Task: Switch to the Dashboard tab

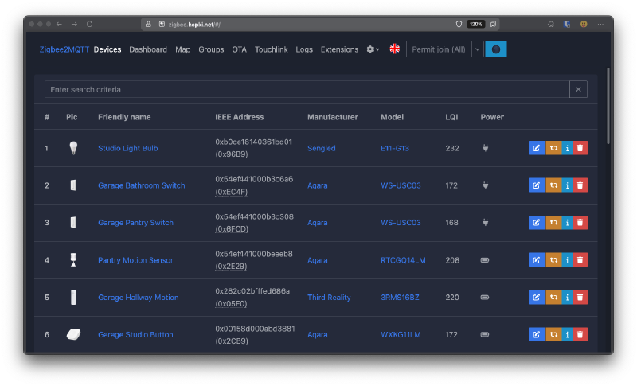Action: click(148, 49)
